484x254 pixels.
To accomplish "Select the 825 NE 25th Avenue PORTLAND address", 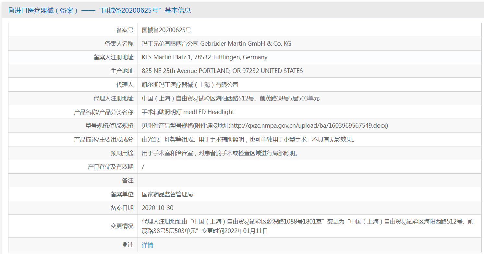I will [x=222, y=71].
